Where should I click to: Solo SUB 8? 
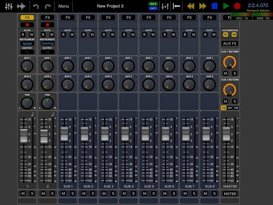[x=214, y=194]
